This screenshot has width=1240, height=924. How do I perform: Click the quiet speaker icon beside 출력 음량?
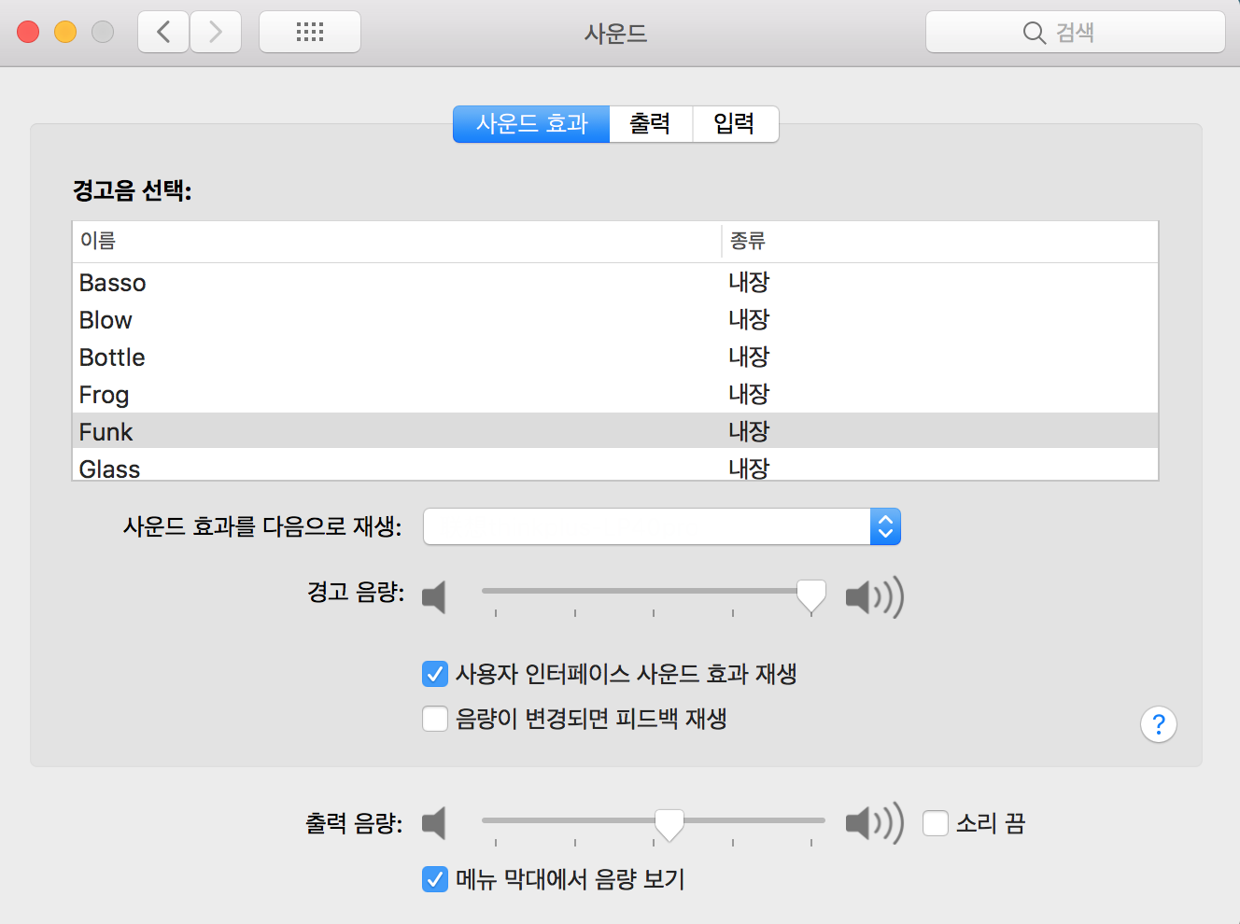(x=435, y=823)
